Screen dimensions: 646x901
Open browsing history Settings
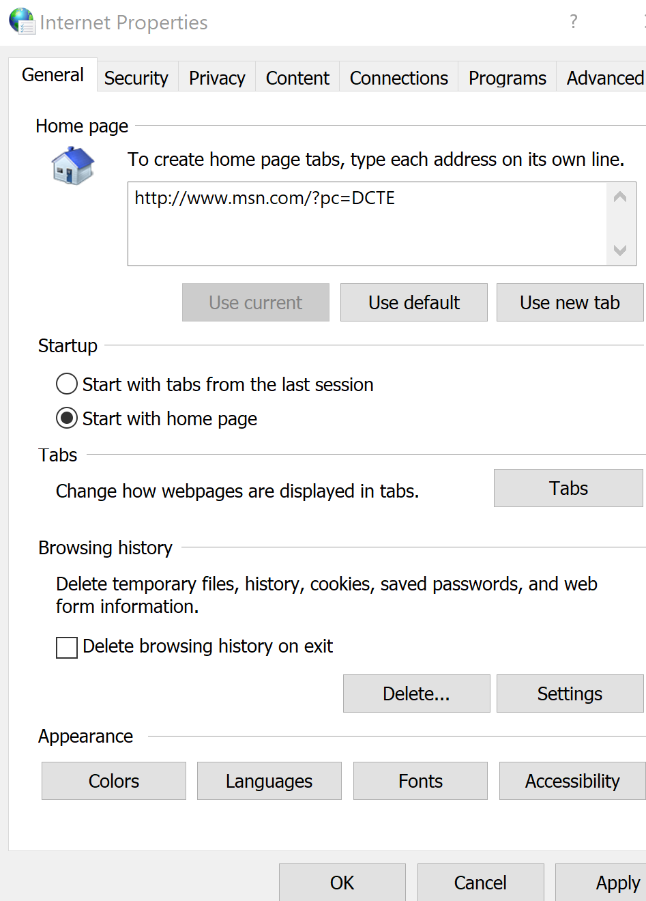(x=570, y=693)
